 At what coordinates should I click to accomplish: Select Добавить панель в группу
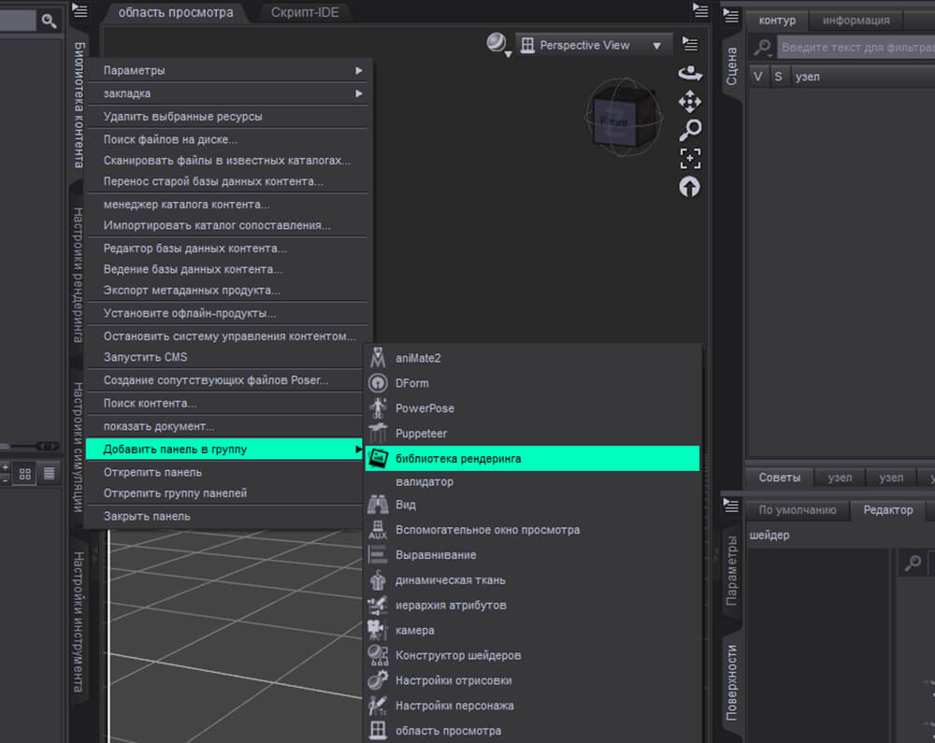pyautogui.click(x=226, y=450)
